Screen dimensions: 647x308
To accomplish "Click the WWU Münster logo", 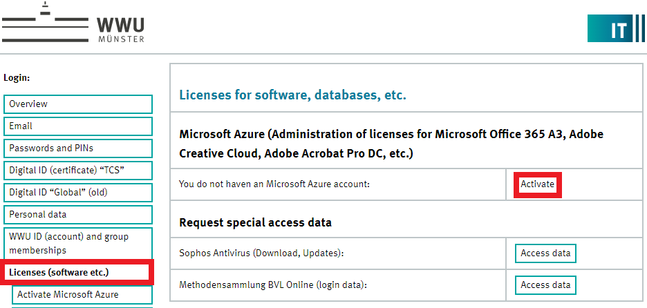I will click(73, 24).
